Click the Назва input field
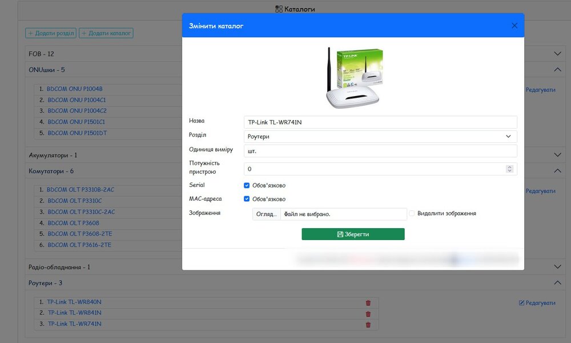 click(380, 122)
